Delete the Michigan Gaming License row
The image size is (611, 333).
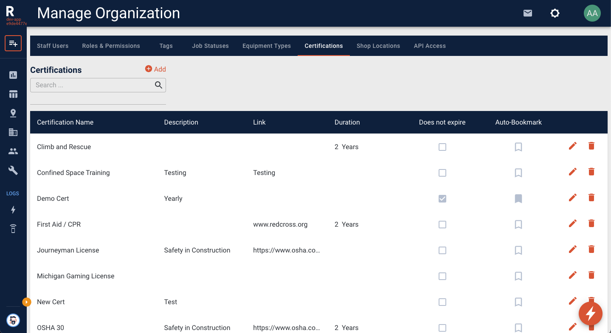[x=591, y=275]
